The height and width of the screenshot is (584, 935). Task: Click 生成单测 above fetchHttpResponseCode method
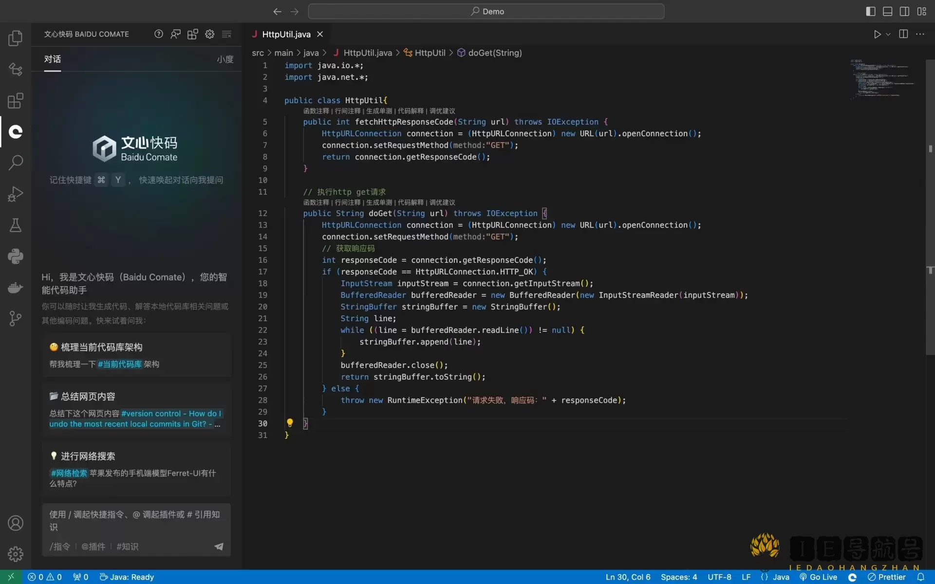[x=379, y=111]
